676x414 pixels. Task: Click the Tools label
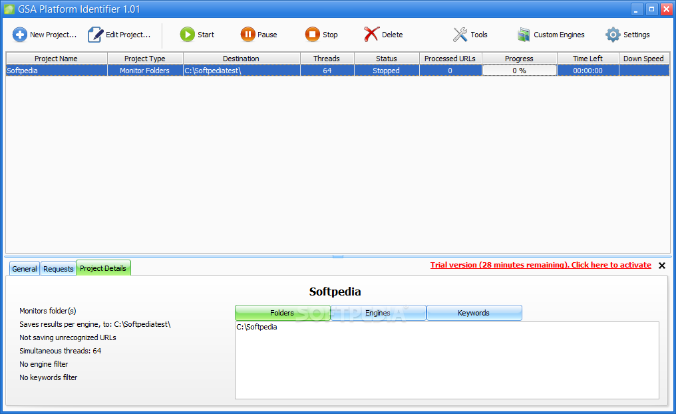click(479, 35)
